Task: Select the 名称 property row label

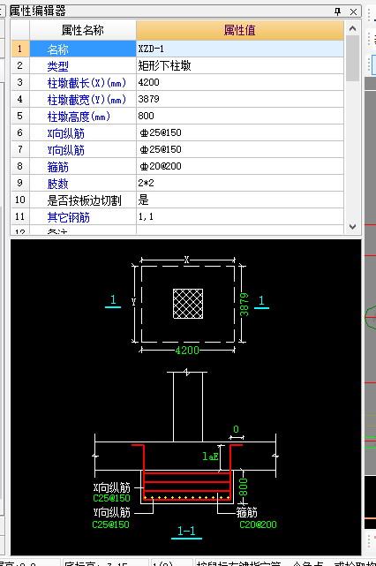Action: point(83,49)
